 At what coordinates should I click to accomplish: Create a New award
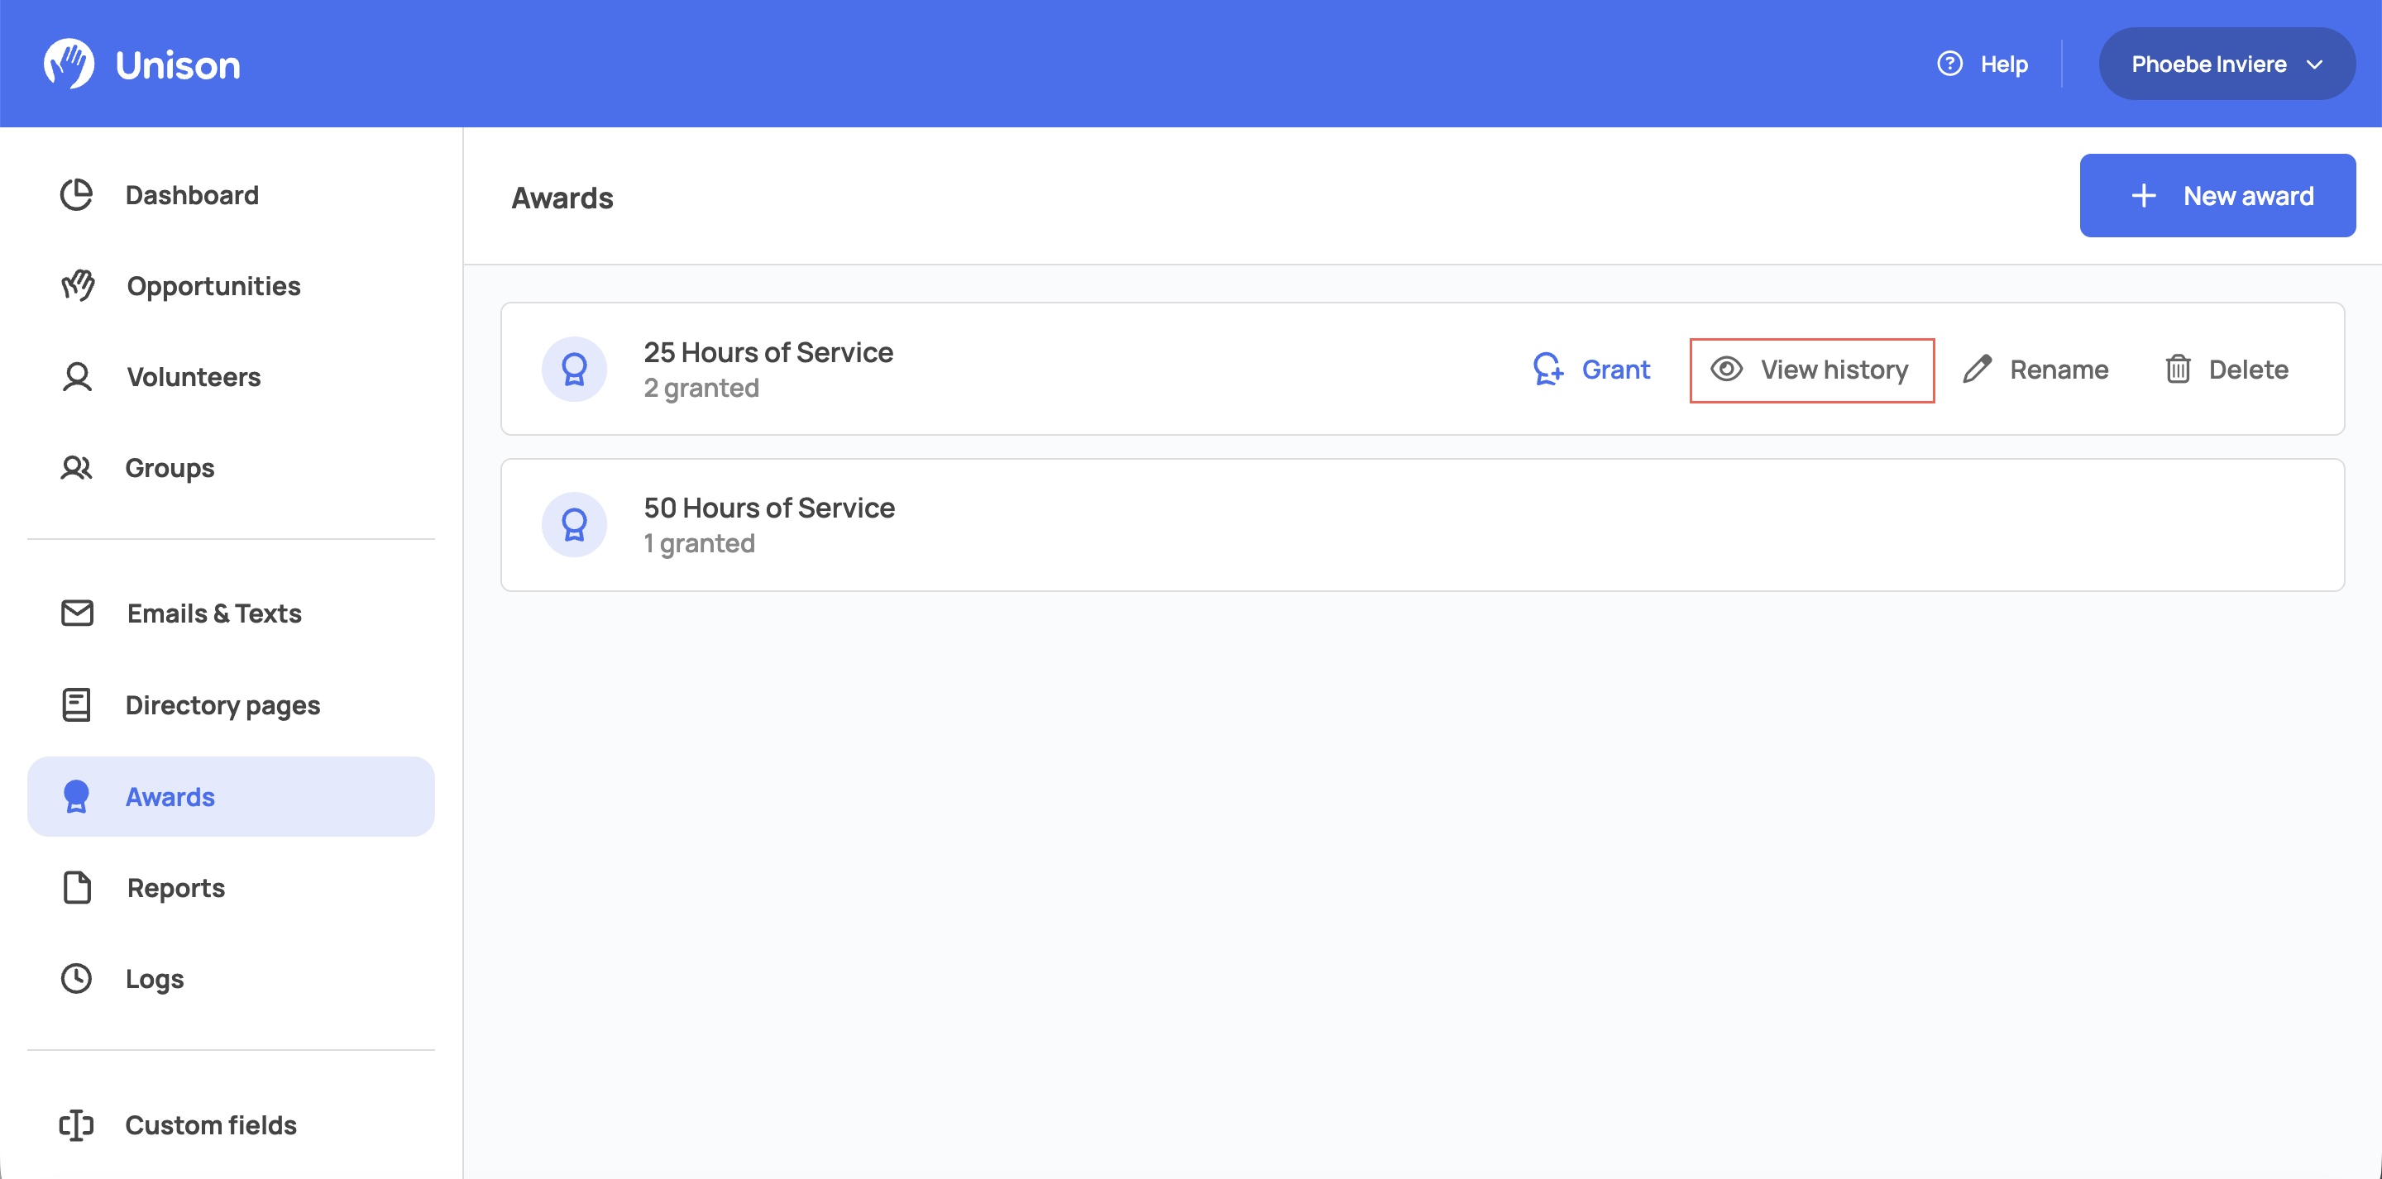[x=2217, y=196]
